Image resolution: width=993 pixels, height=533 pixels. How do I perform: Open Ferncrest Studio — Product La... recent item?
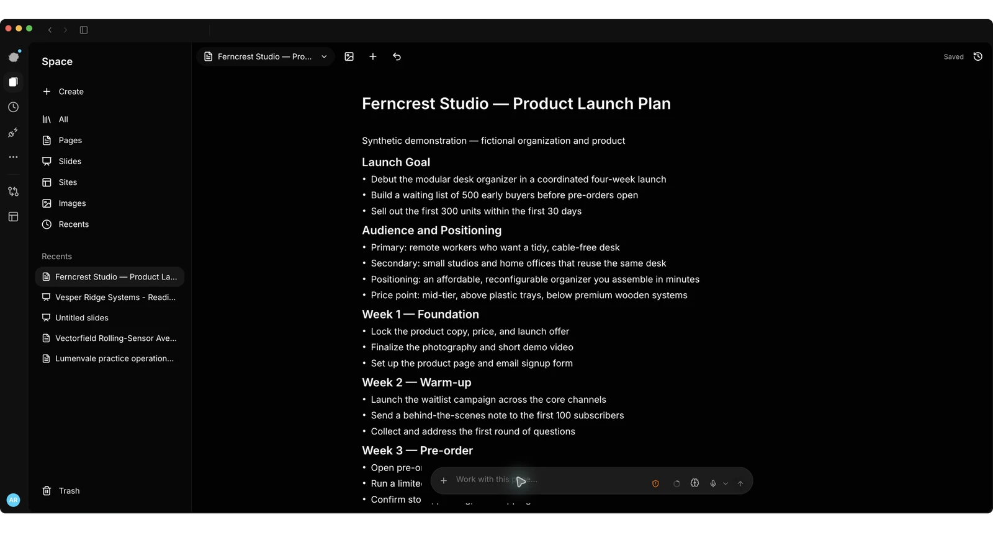pyautogui.click(x=110, y=277)
